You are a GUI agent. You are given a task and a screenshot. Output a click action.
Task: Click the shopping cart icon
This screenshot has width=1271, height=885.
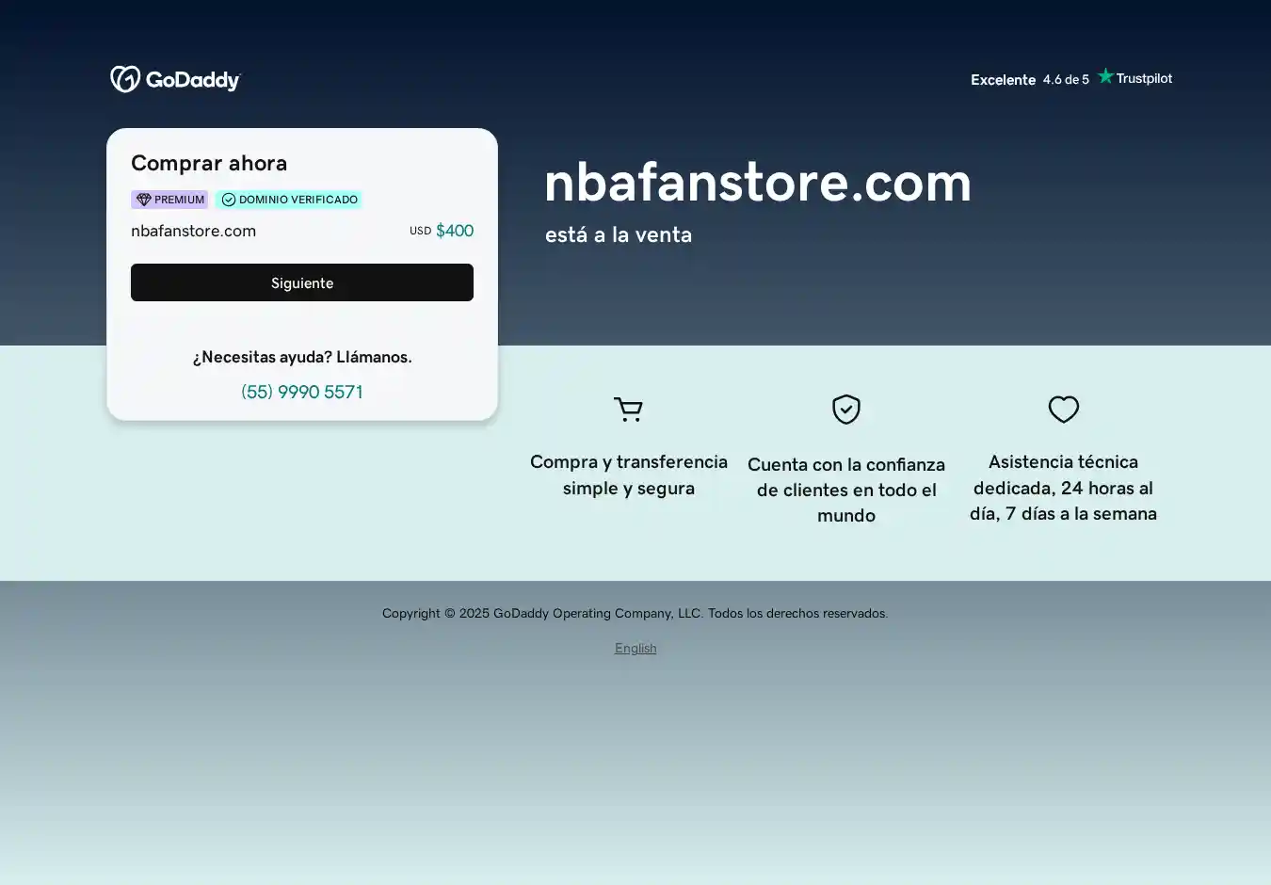pyautogui.click(x=628, y=410)
